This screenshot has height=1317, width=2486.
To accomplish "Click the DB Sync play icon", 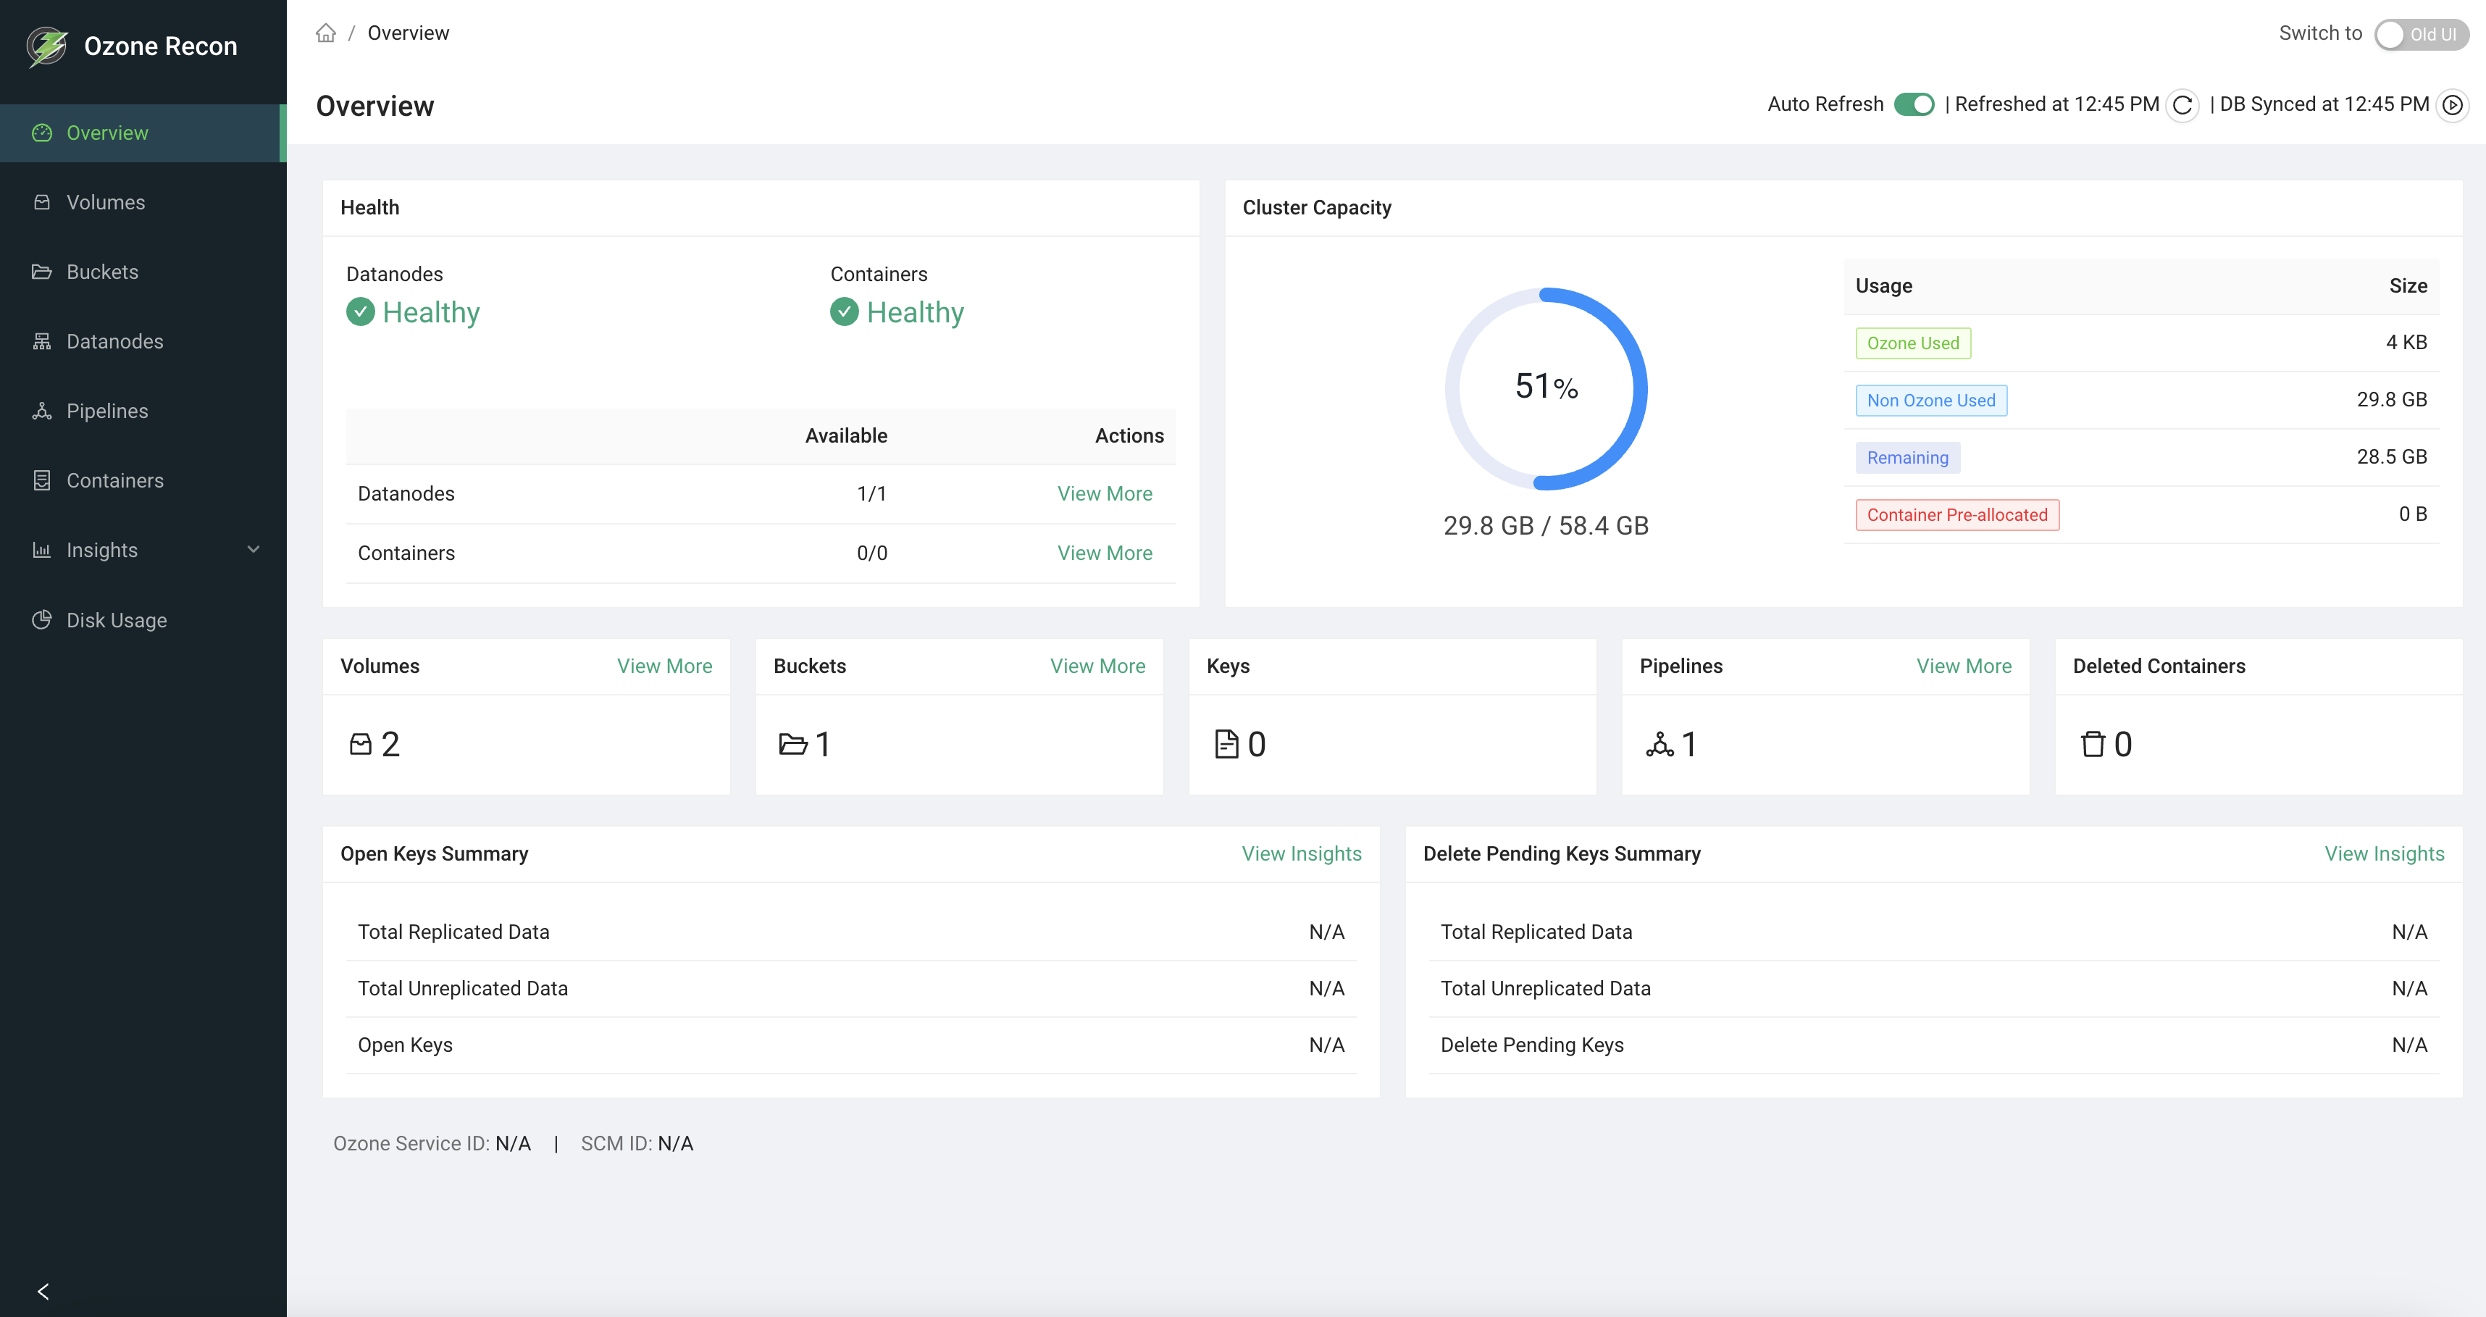I will point(2452,105).
